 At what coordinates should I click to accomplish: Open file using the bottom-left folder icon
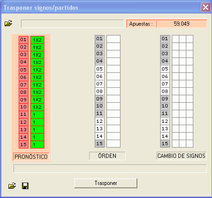(x=12, y=185)
